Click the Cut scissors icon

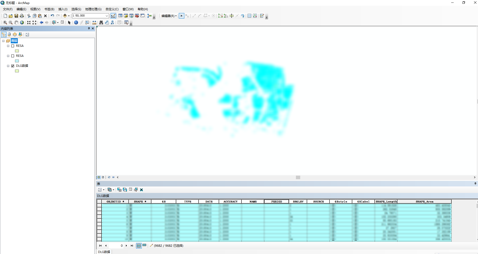coord(29,16)
